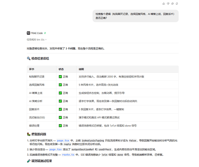
Task: Click the TRAE Code agent name
Action: click(37, 33)
